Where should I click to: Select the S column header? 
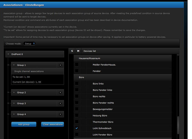[x=72, y=51]
